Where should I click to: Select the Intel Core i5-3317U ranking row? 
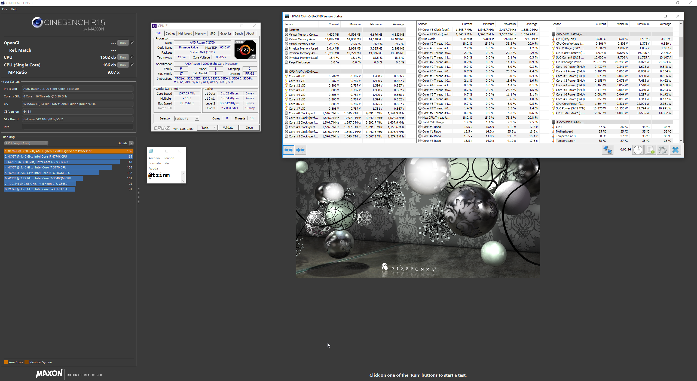point(69,189)
